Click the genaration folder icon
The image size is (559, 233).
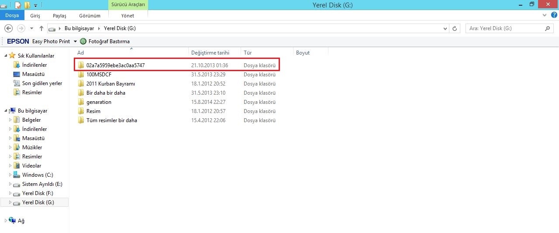click(x=81, y=102)
